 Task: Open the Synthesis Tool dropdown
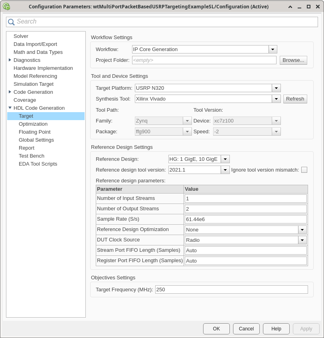click(x=276, y=99)
